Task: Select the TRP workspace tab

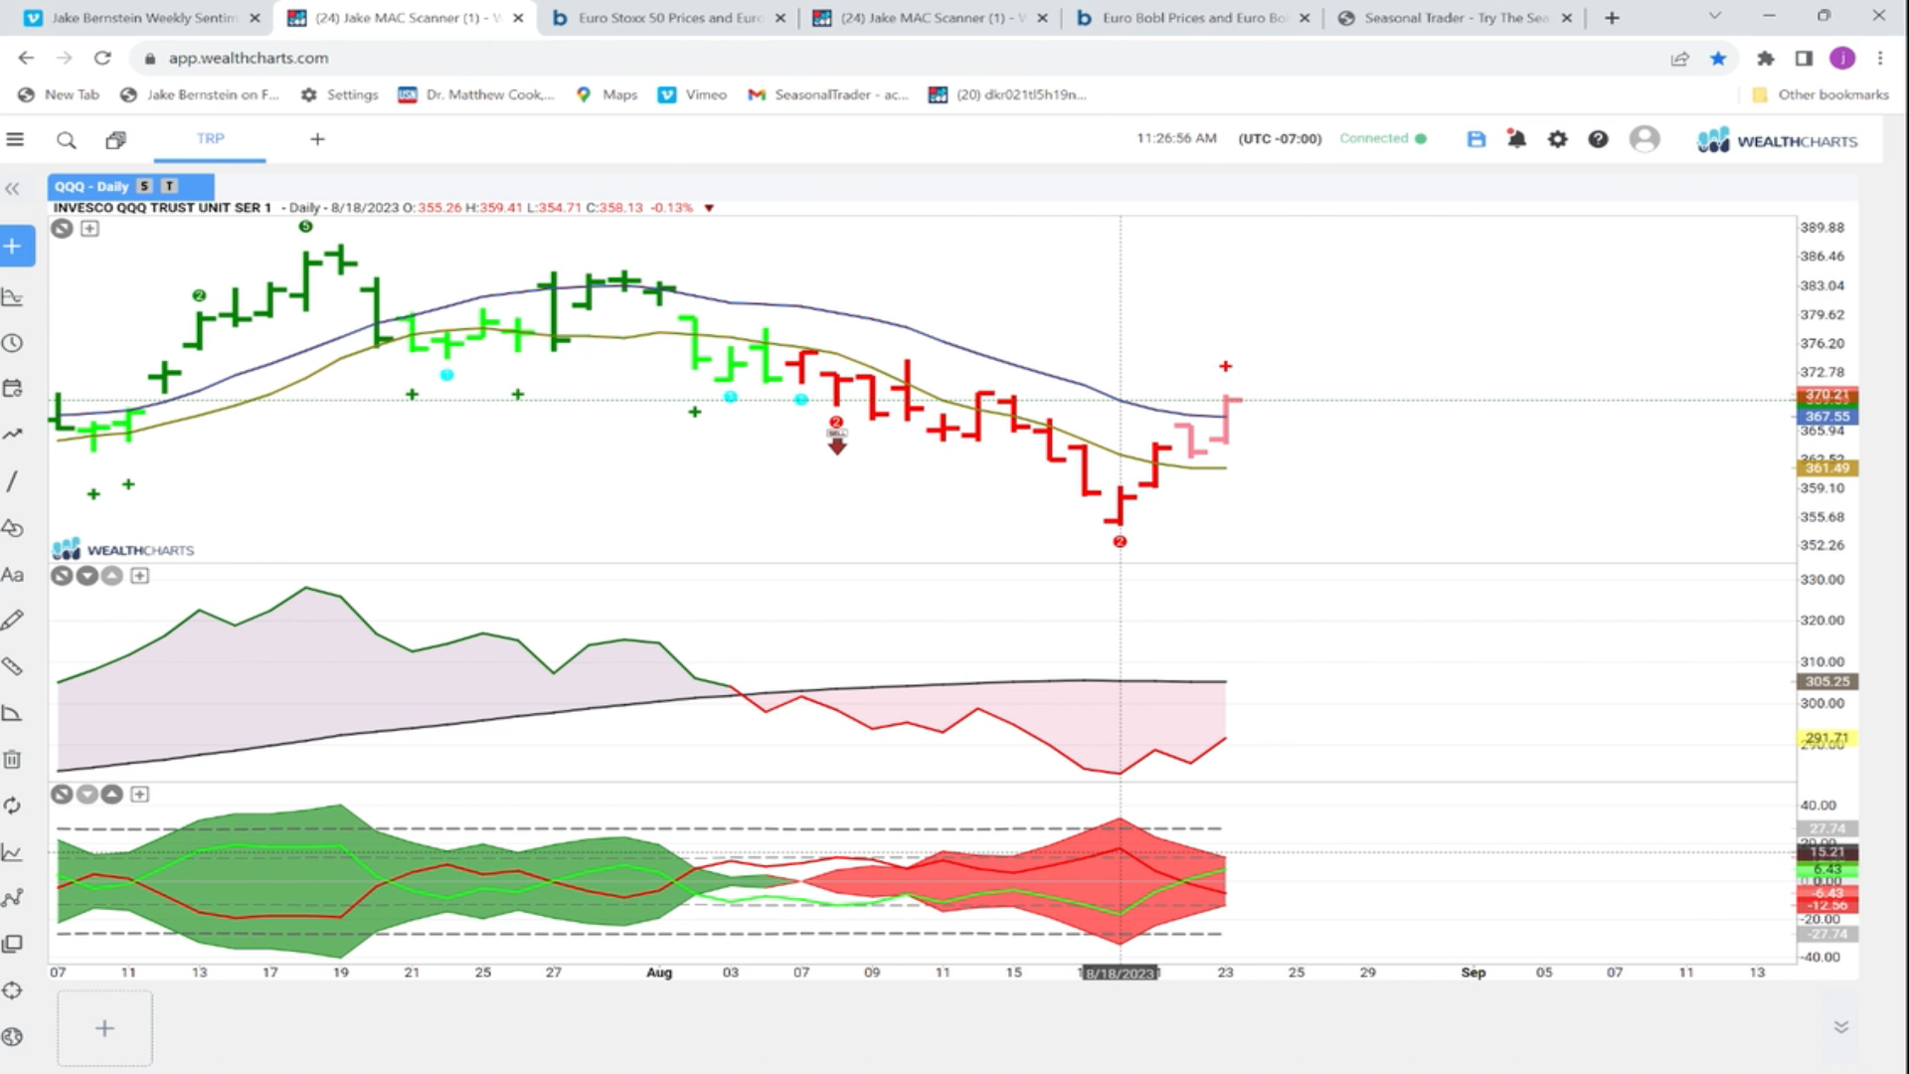Action: (x=210, y=139)
